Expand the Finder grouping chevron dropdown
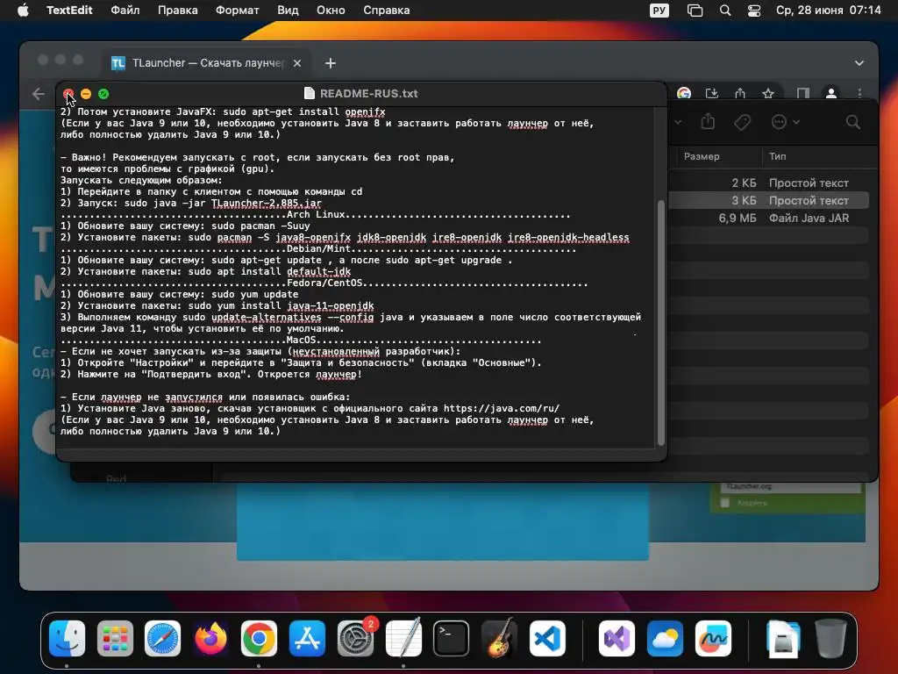 678,121
